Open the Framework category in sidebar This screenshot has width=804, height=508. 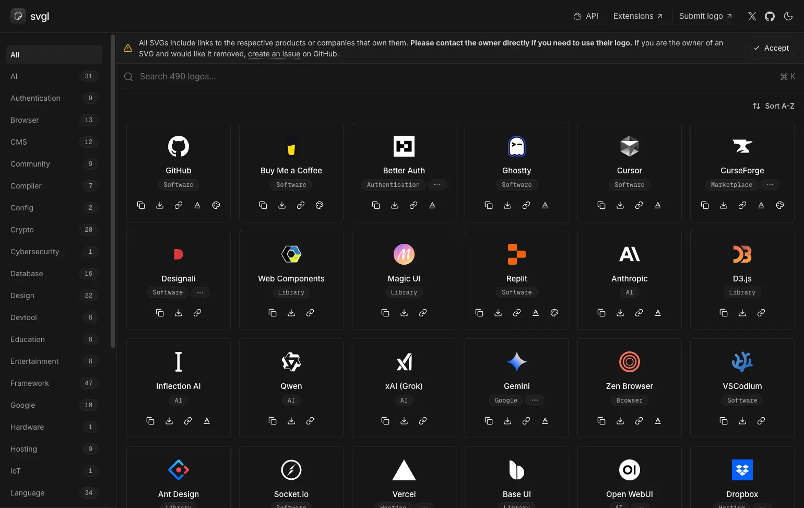point(54,383)
